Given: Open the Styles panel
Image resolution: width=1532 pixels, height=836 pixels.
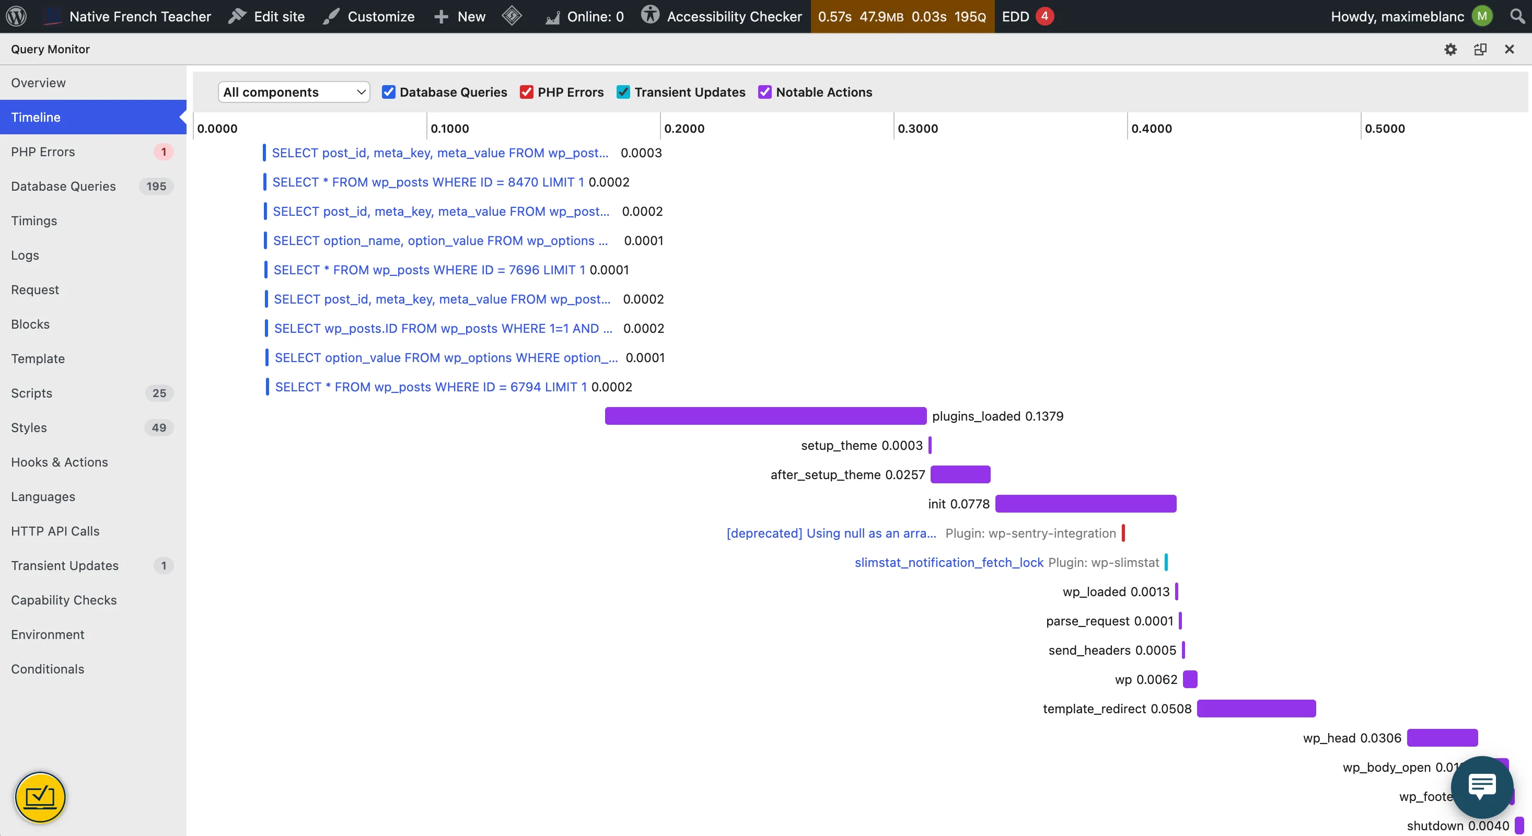Looking at the screenshot, I should pos(93,427).
